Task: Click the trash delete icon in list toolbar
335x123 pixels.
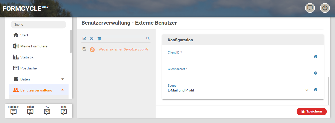Action: pos(99,38)
